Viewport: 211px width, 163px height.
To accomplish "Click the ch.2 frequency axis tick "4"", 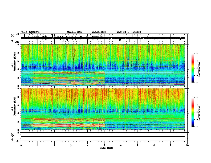I will [19, 113].
